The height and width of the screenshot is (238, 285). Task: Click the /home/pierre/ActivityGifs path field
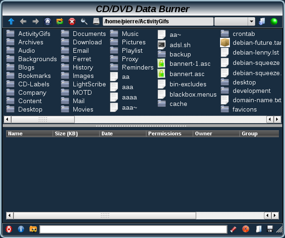[x=158, y=21]
